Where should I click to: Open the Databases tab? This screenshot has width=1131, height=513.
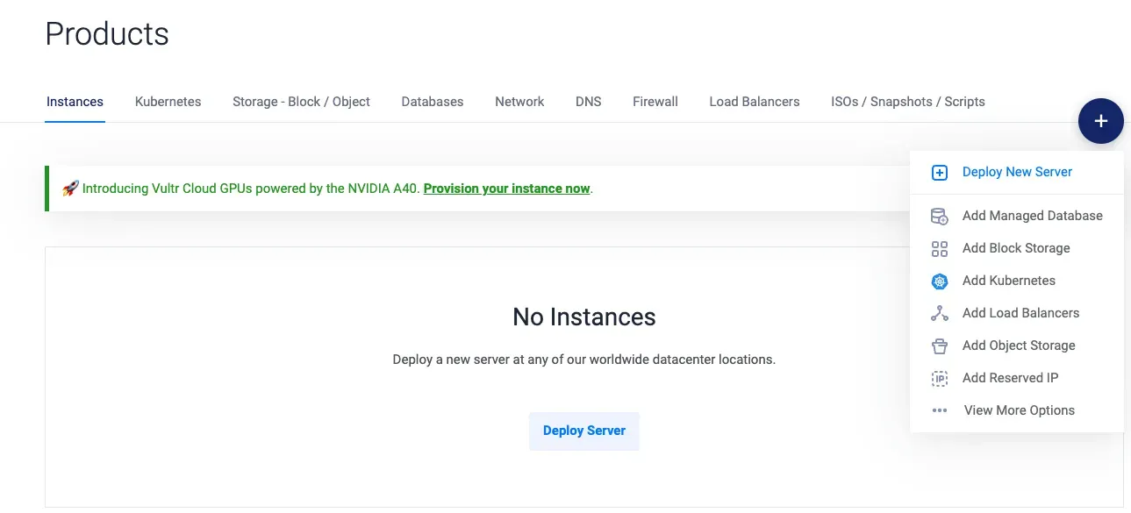[x=432, y=101]
